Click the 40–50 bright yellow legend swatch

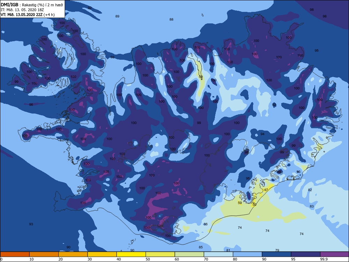click(131, 254)
